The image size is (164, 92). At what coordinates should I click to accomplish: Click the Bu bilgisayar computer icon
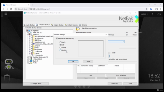[29, 31]
